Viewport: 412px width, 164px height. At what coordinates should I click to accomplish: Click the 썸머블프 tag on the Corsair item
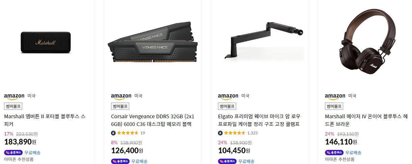(x=120, y=106)
